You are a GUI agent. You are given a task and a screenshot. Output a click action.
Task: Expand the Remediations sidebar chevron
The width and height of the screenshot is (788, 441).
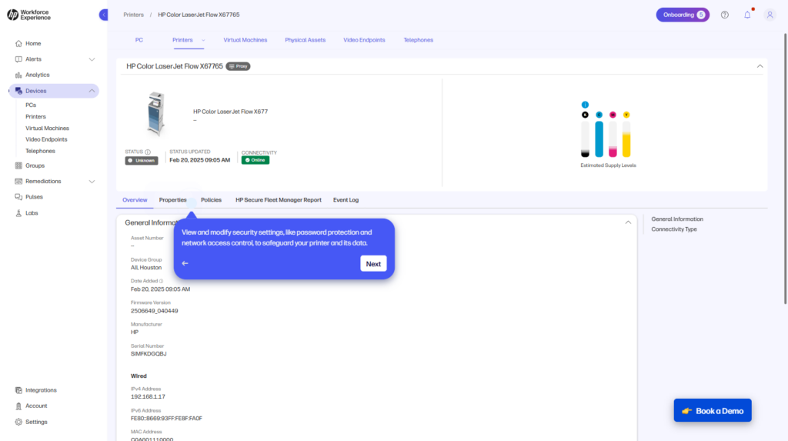(92, 182)
